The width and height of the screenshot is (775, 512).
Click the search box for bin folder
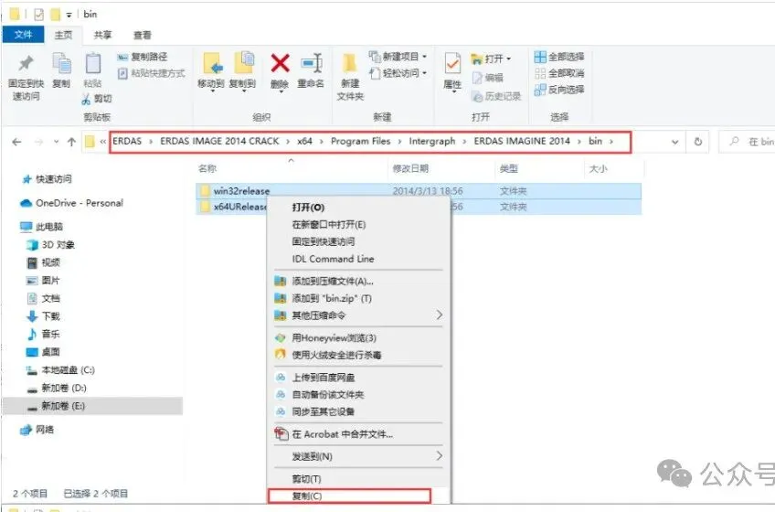pyautogui.click(x=748, y=142)
